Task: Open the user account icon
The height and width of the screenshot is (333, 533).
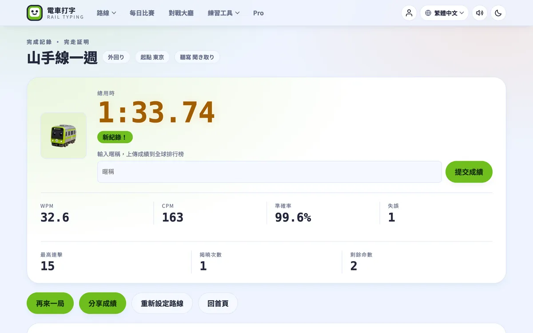Action: click(409, 13)
